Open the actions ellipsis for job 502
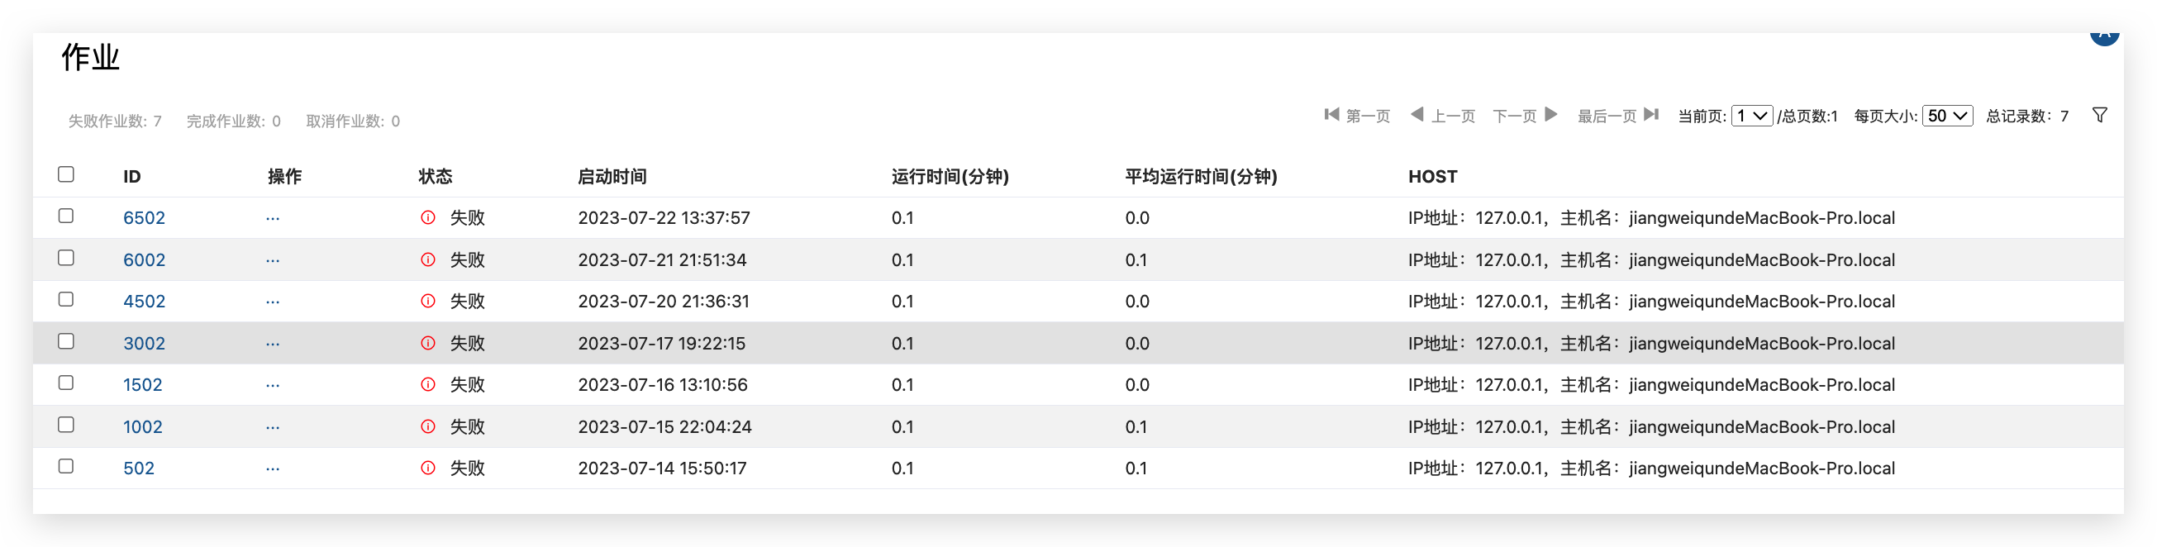This screenshot has width=2157, height=547. point(273,469)
